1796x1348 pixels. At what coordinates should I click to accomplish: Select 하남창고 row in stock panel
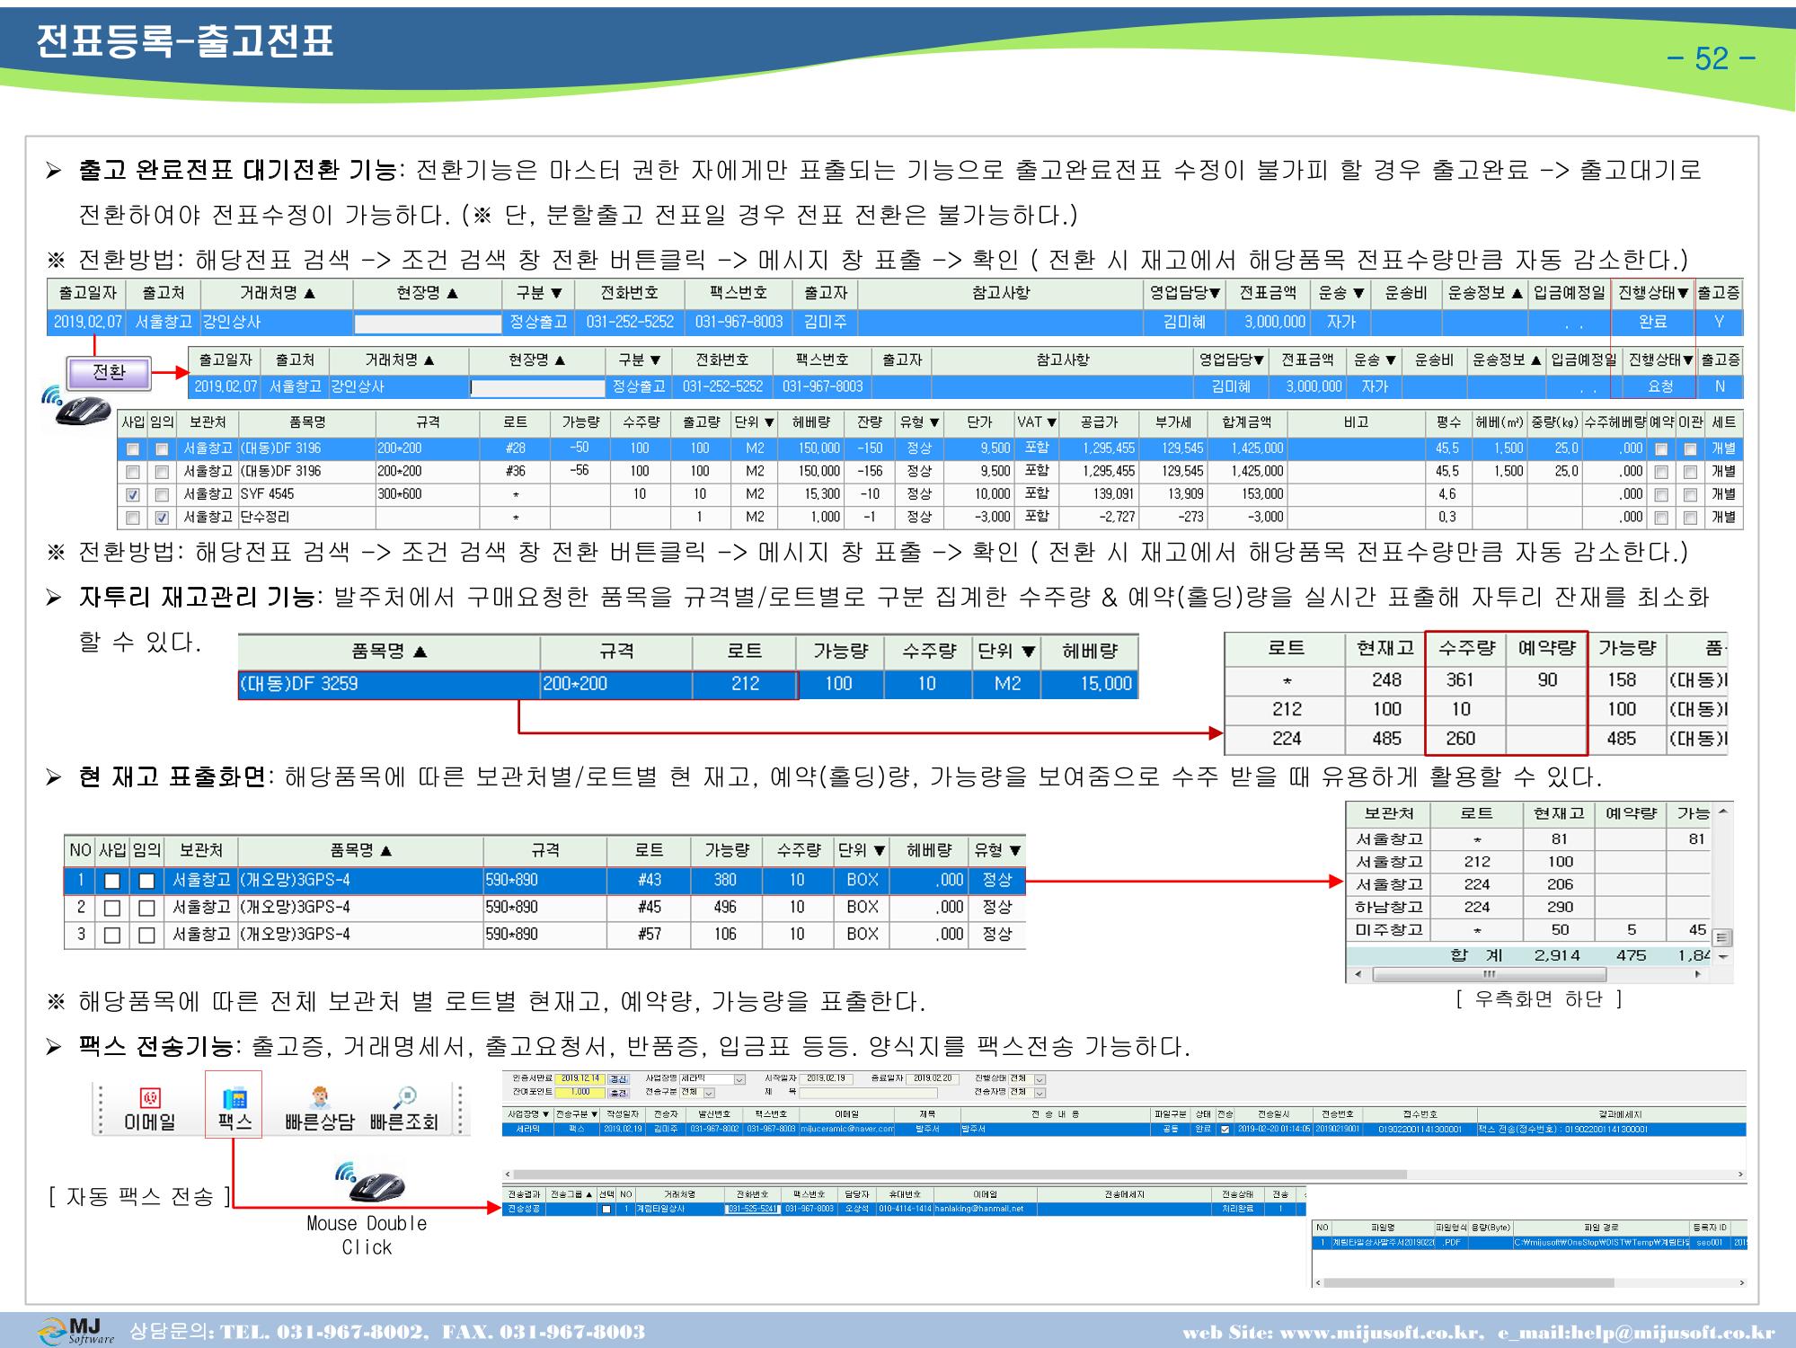1529,907
